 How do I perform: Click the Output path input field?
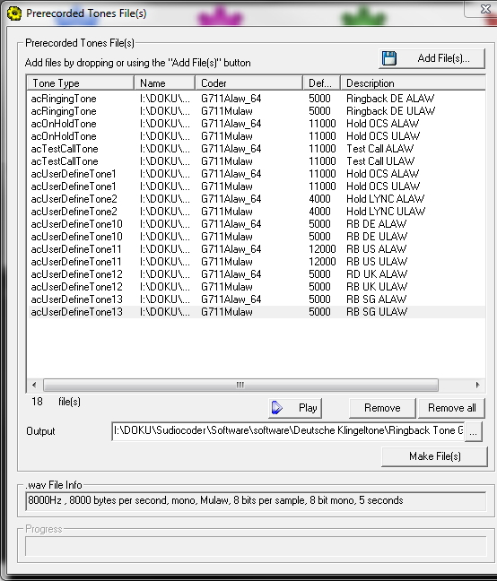[x=288, y=431]
